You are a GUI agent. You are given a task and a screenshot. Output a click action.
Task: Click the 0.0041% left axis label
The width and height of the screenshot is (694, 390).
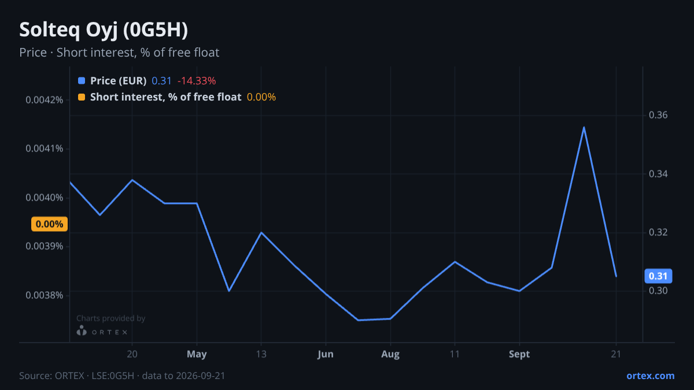[x=44, y=149]
